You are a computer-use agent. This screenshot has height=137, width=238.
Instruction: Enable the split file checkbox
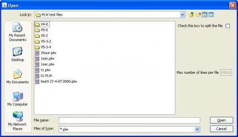coord(228,26)
